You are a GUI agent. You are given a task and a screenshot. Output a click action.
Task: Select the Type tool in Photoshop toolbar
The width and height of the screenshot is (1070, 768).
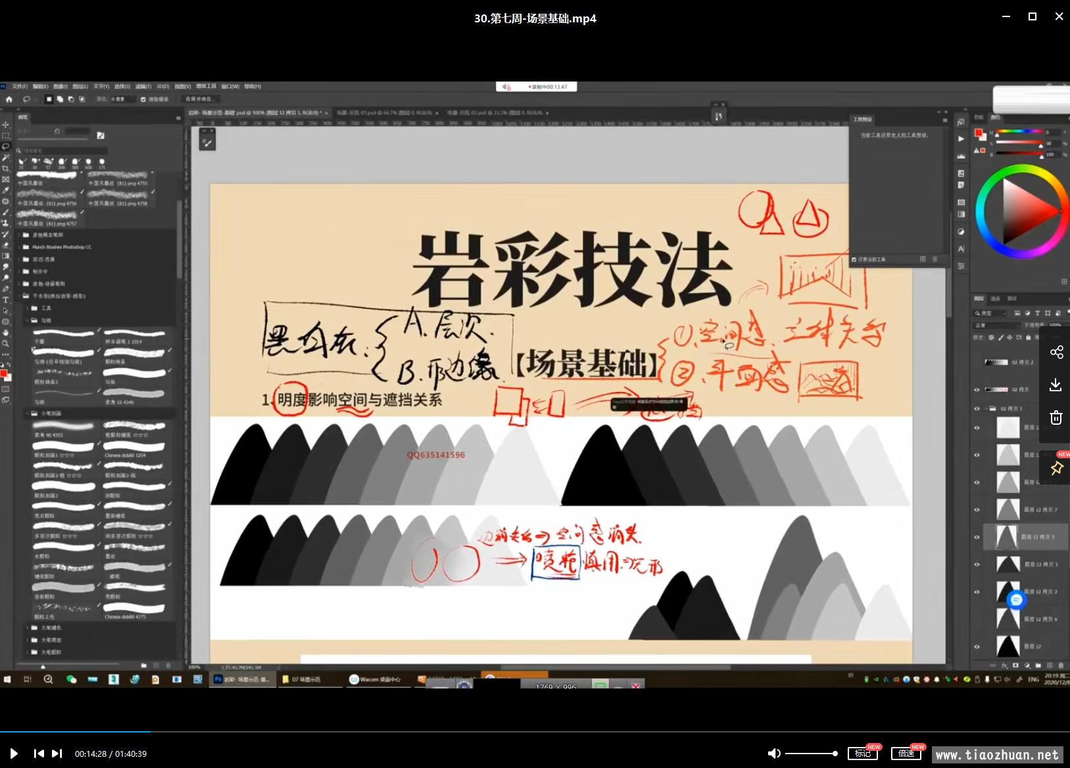point(6,300)
